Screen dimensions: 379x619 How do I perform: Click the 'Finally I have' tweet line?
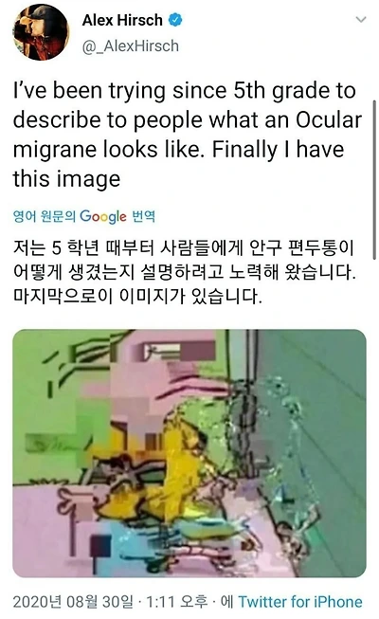coord(178,150)
